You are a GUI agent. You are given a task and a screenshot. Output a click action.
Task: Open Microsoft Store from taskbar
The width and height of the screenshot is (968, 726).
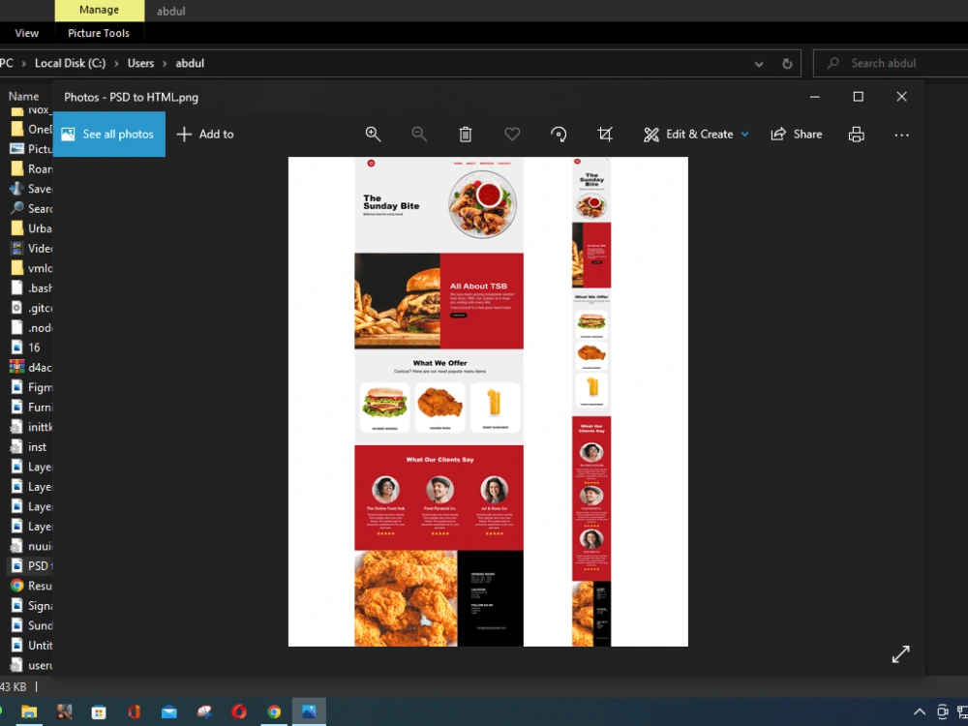click(99, 711)
